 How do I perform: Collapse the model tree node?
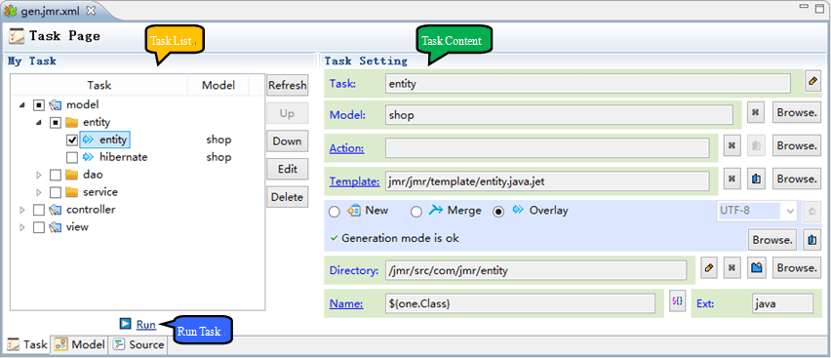[x=21, y=105]
